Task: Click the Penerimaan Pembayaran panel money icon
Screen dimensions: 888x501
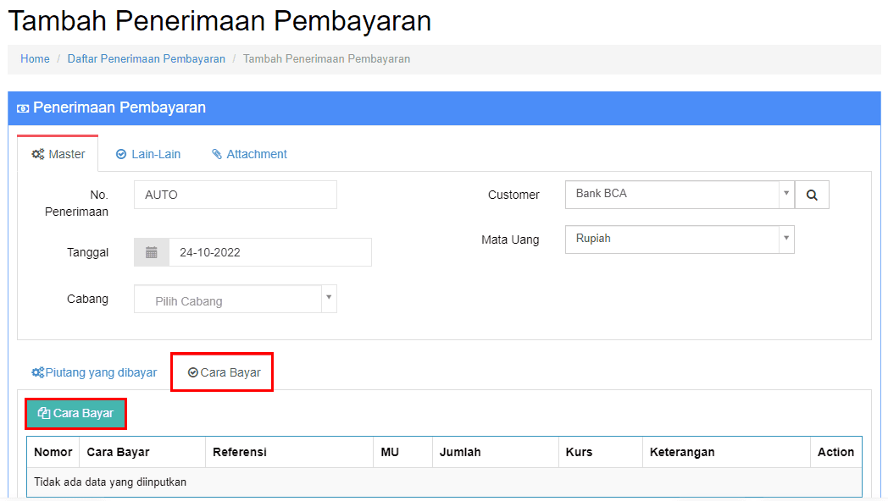Action: coord(23,108)
